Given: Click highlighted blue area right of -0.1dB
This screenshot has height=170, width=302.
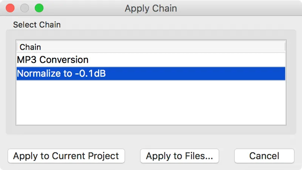Looking at the screenshot, I should [x=196, y=74].
